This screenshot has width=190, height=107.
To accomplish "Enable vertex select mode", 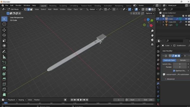I will pyautogui.click(x=26, y=9).
